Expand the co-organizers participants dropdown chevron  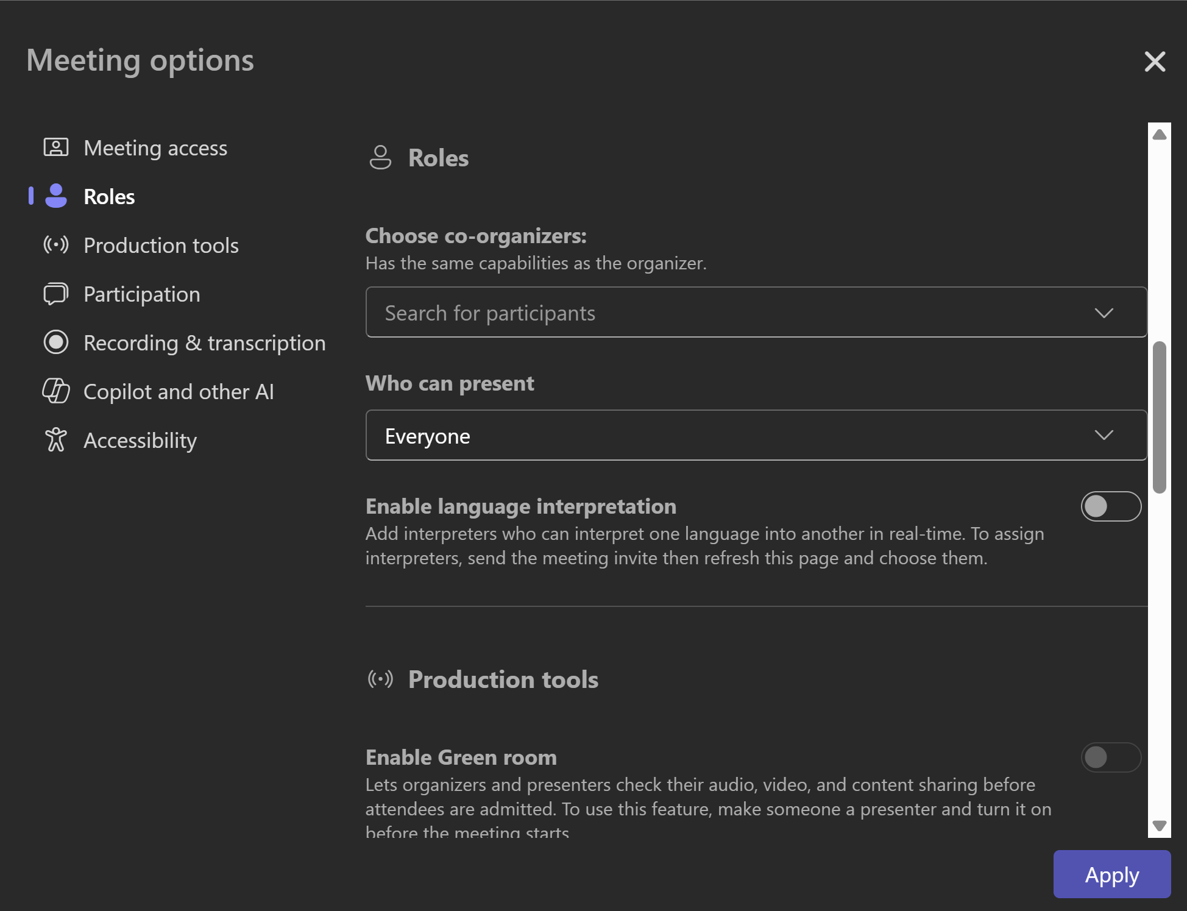point(1104,313)
